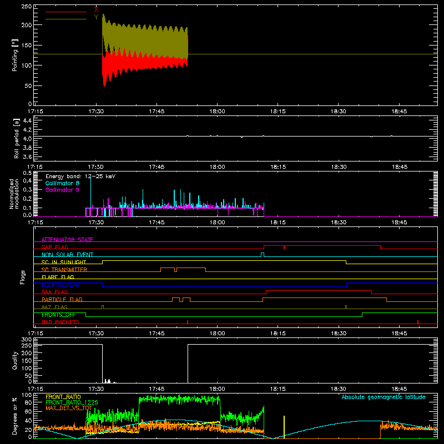The height and width of the screenshot is (444, 444).
Task: Click the magenta 'Collimator 9' legend label
Action: pos(62,190)
